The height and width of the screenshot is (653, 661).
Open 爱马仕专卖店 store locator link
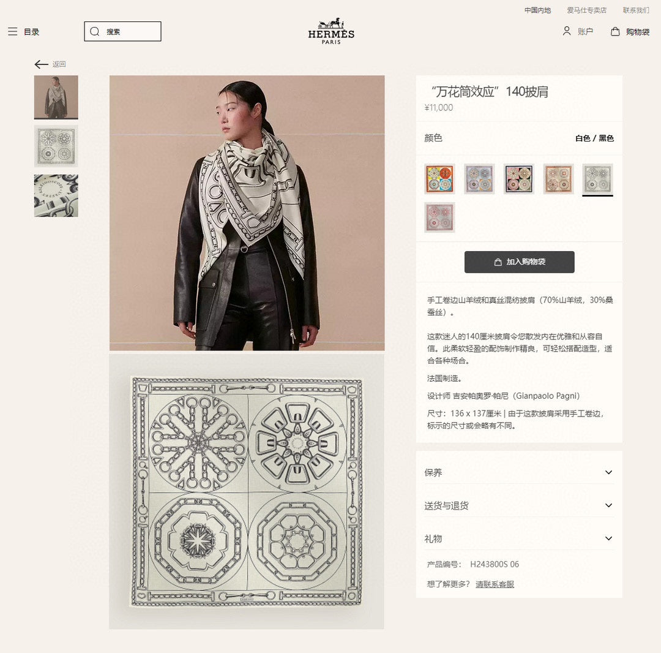pyautogui.click(x=586, y=10)
